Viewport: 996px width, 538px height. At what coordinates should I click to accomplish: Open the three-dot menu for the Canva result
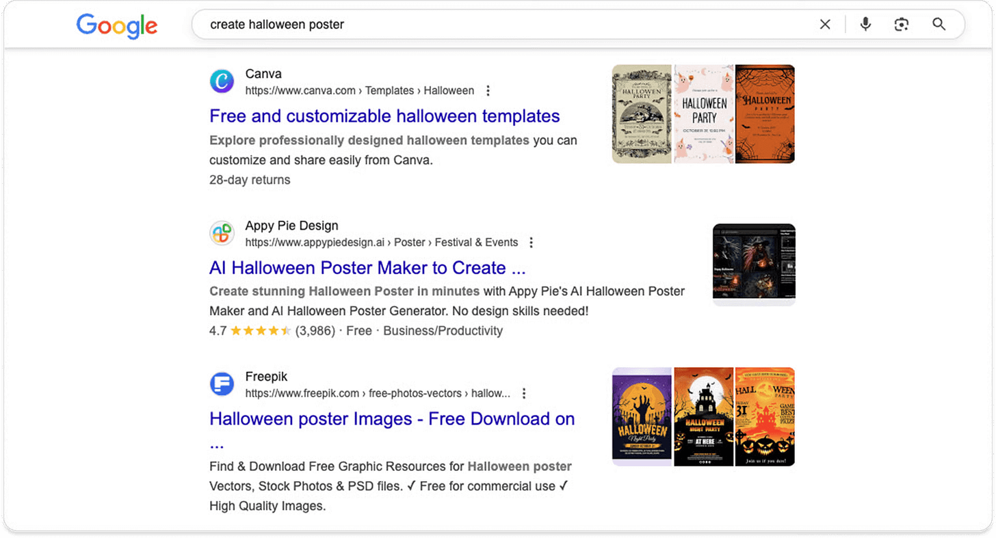pyautogui.click(x=488, y=90)
